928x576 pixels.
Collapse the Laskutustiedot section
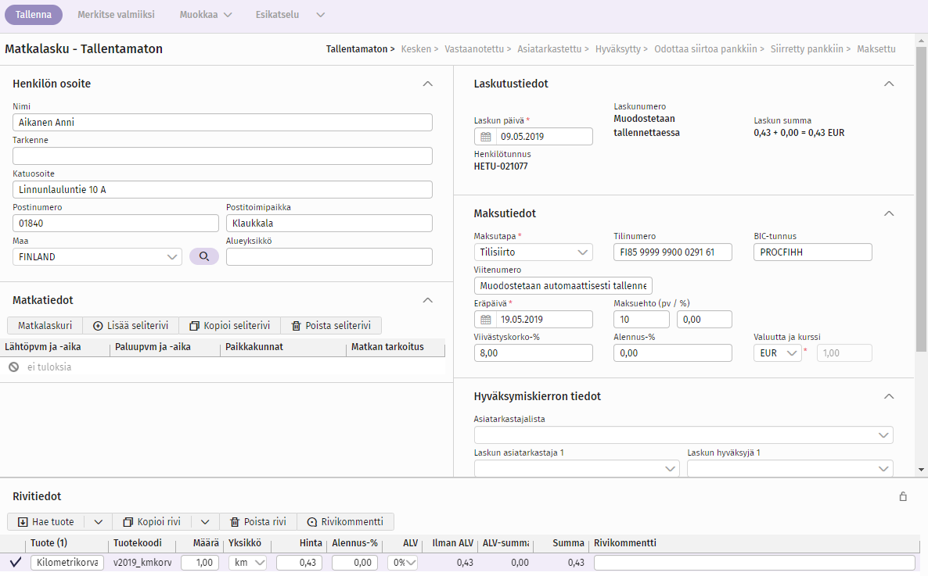coord(889,84)
